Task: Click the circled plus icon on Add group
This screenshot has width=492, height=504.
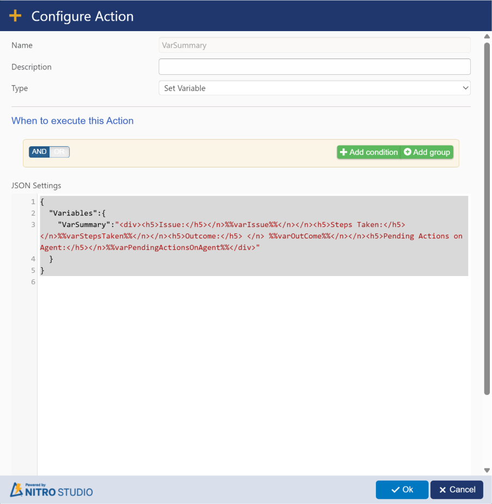Action: [x=408, y=152]
